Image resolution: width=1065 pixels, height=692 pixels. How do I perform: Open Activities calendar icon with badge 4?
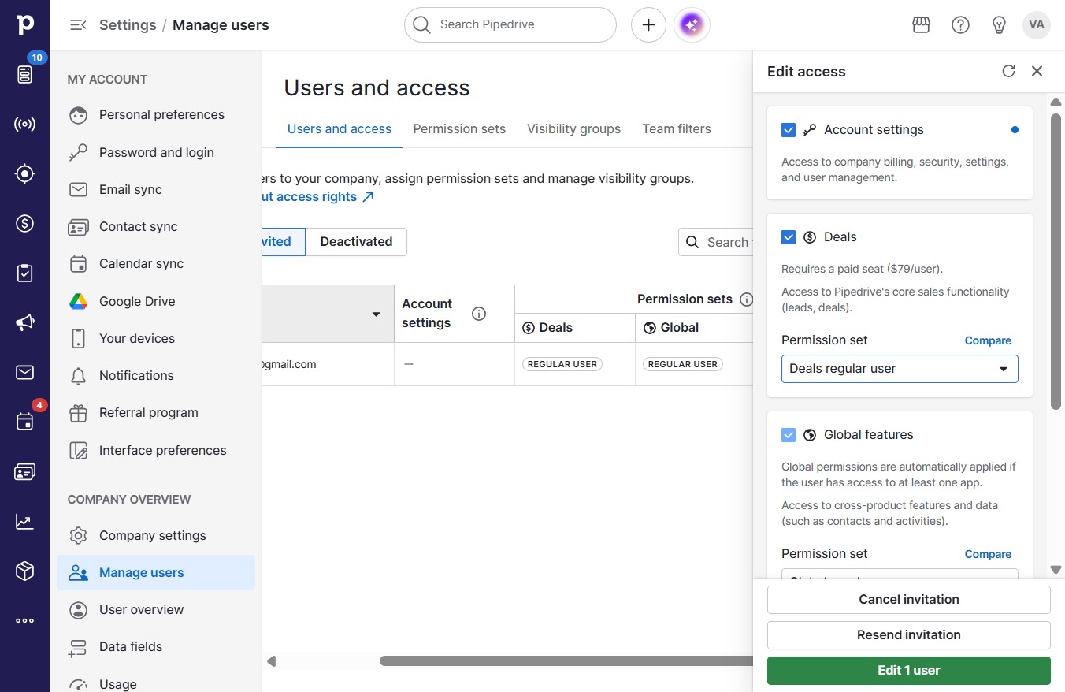tap(25, 422)
